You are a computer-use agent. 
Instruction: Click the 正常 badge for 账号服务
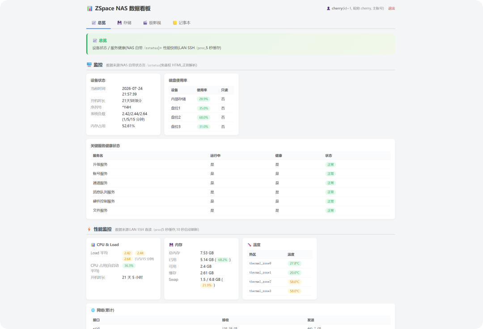[x=330, y=174]
